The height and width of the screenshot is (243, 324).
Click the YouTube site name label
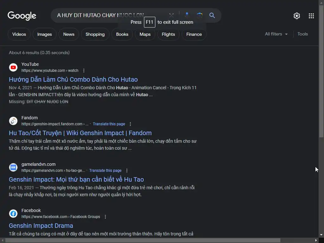click(x=30, y=64)
